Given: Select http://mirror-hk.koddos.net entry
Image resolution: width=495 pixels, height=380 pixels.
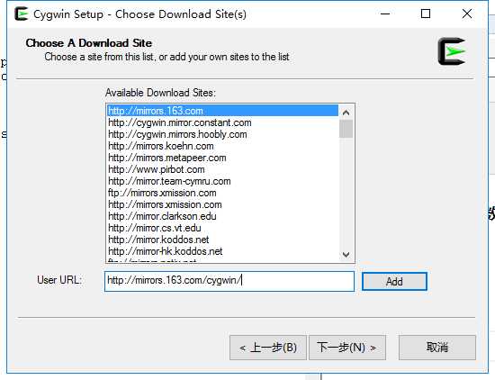Looking at the screenshot, I should click(x=222, y=251).
